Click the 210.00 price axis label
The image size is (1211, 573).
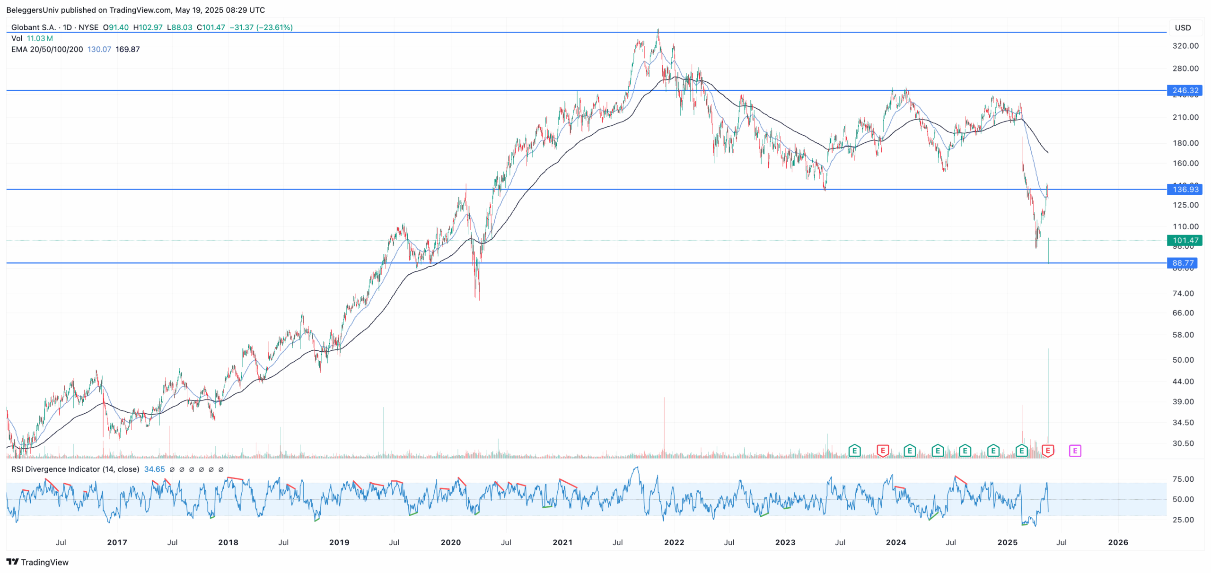(1185, 117)
